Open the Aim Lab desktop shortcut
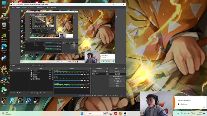 (28, 101)
